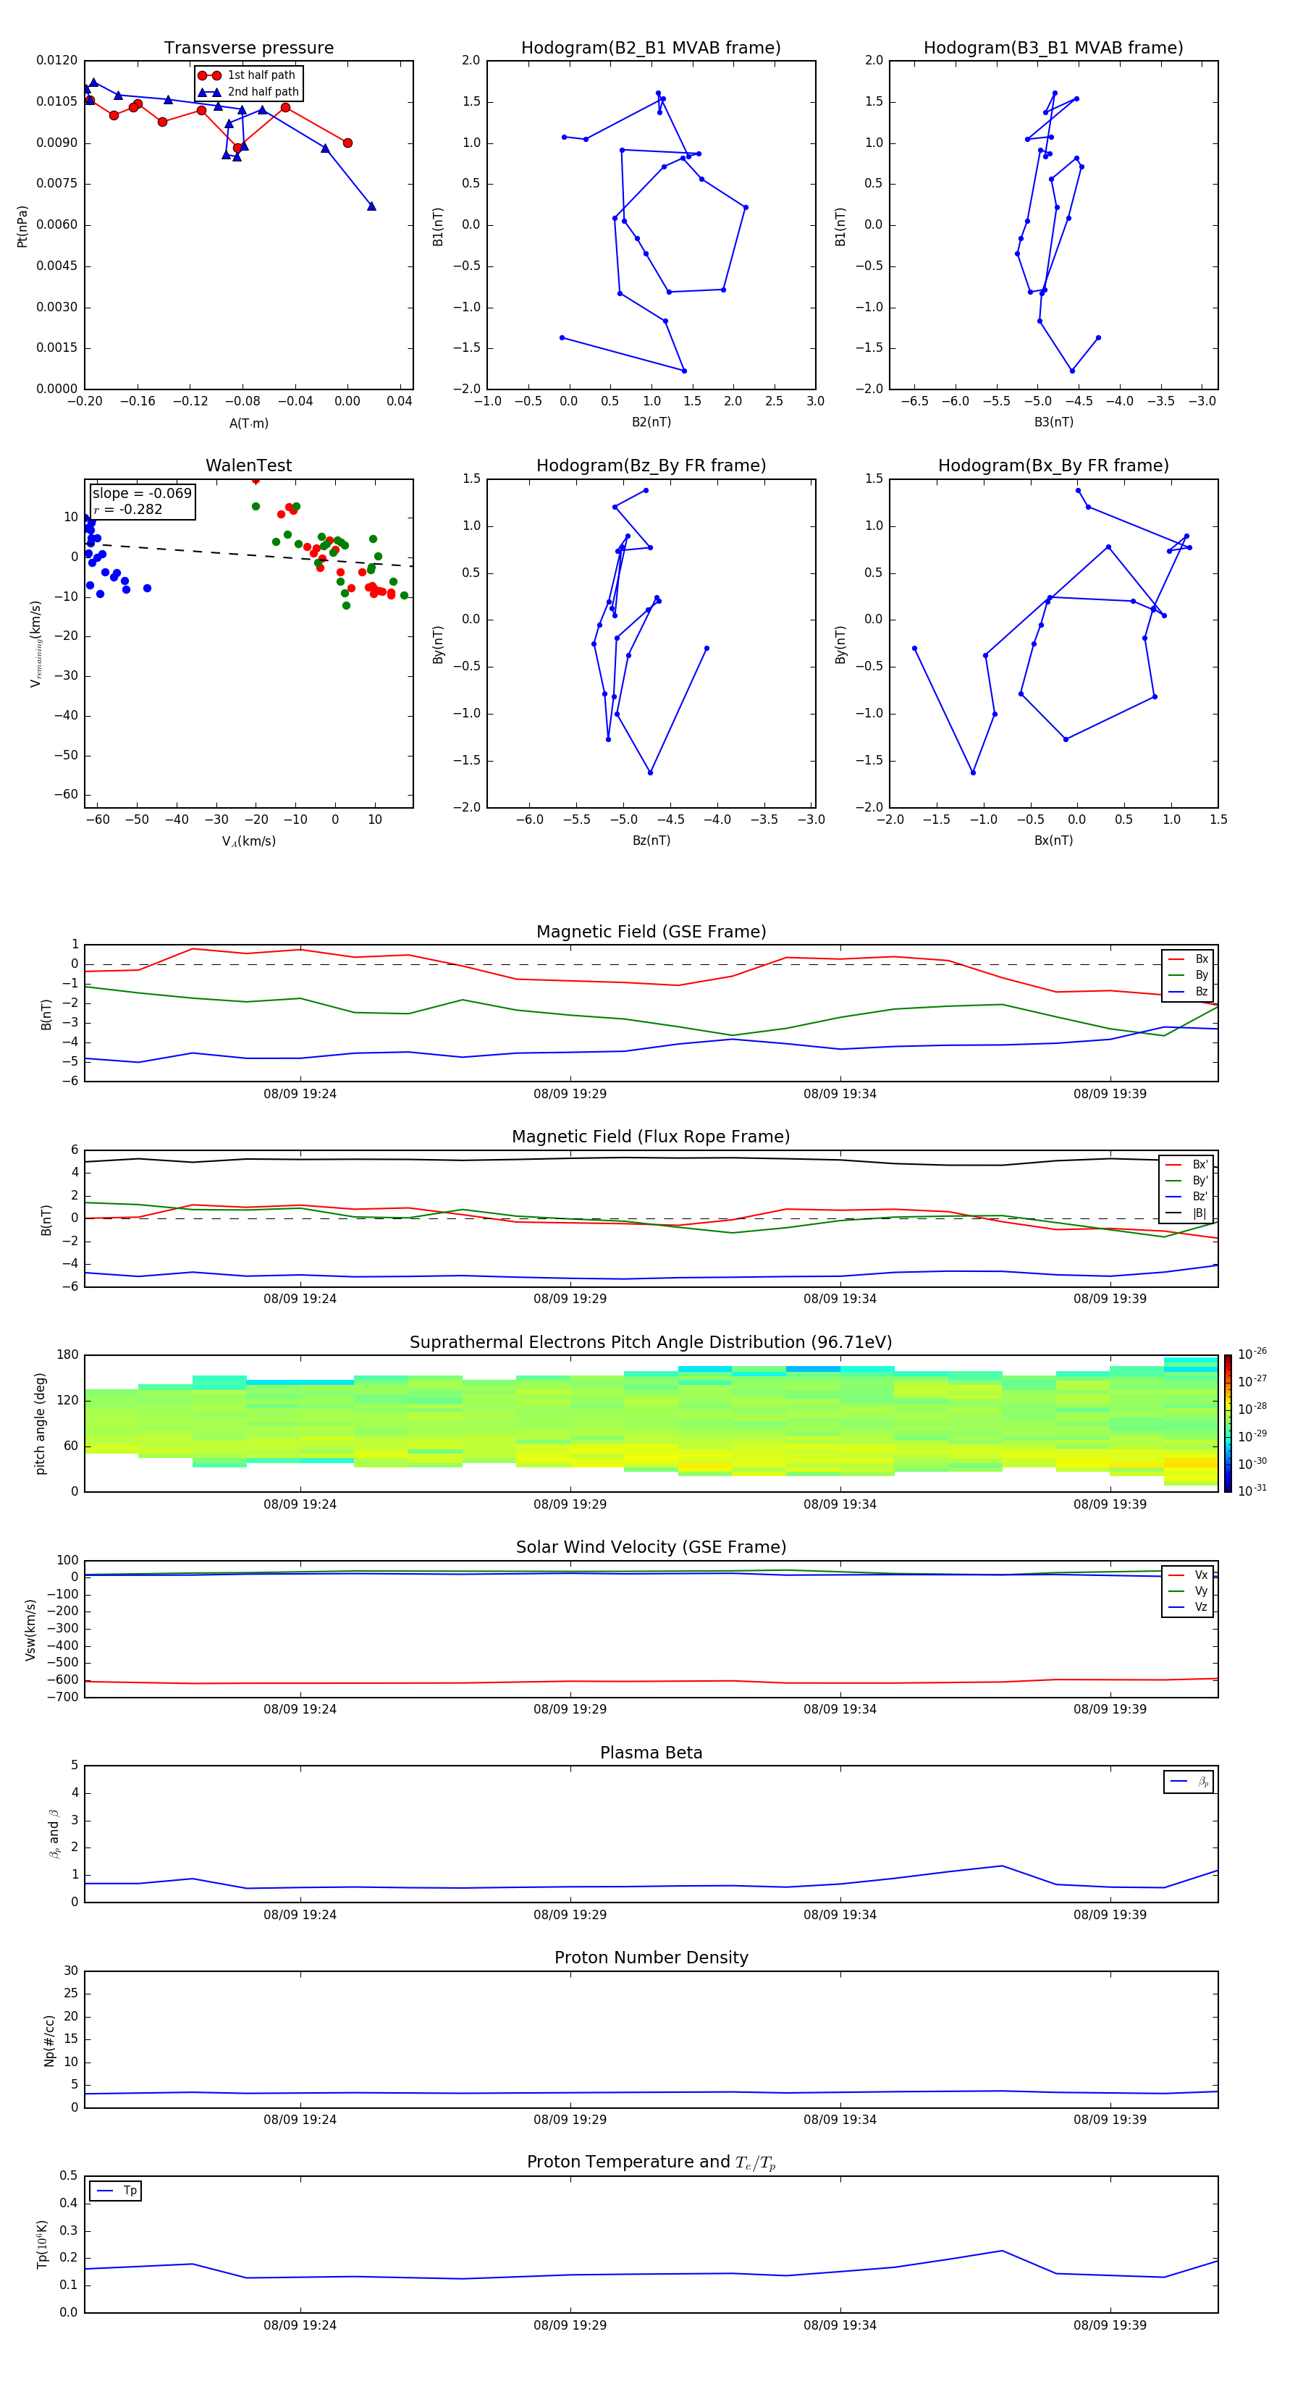Click the 'A(T·m)' x-axis label
Screen dimensions: 1303x2389
(248, 424)
